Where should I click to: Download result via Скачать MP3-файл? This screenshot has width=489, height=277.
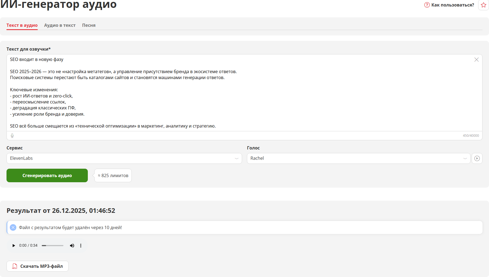(x=41, y=266)
